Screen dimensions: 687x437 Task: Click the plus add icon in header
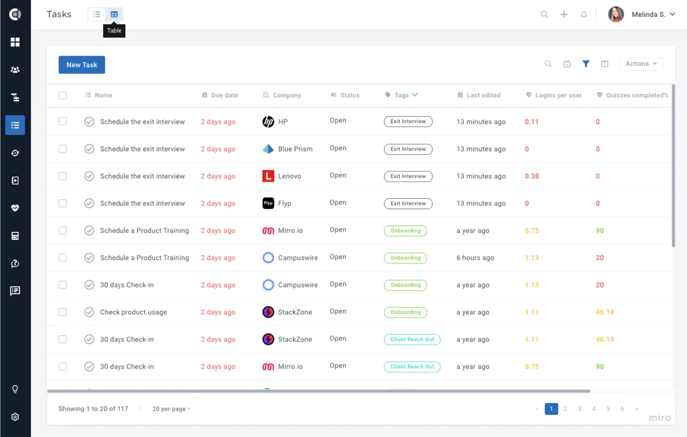click(x=564, y=15)
